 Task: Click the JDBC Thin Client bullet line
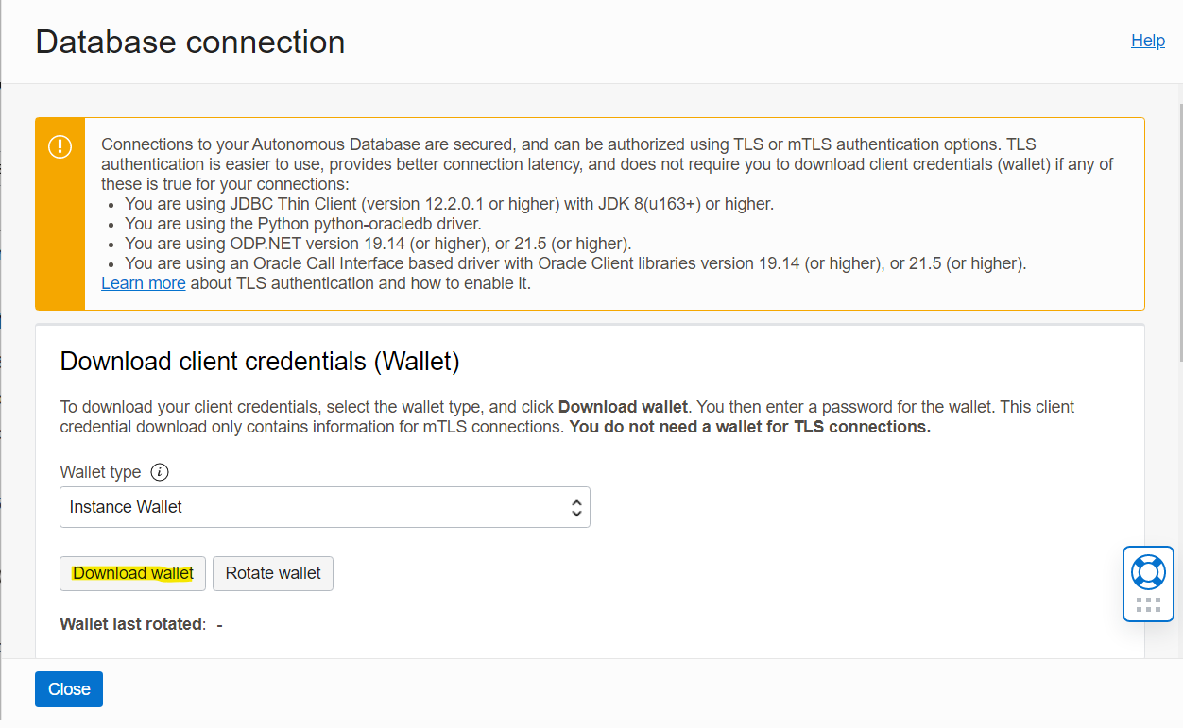pos(449,203)
